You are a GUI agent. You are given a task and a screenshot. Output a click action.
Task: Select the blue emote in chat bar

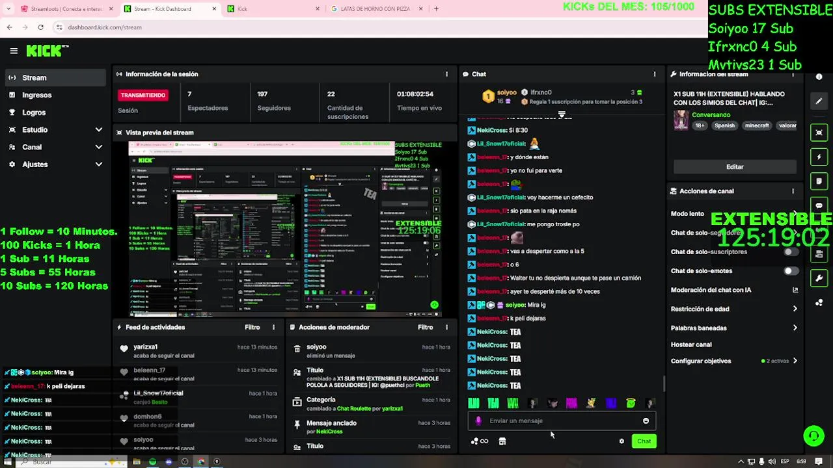pyautogui.click(x=610, y=404)
